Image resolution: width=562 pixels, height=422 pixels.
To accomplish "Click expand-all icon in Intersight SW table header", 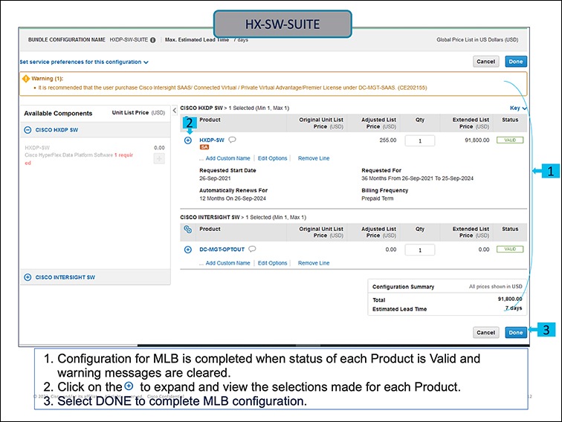I will click(x=188, y=230).
